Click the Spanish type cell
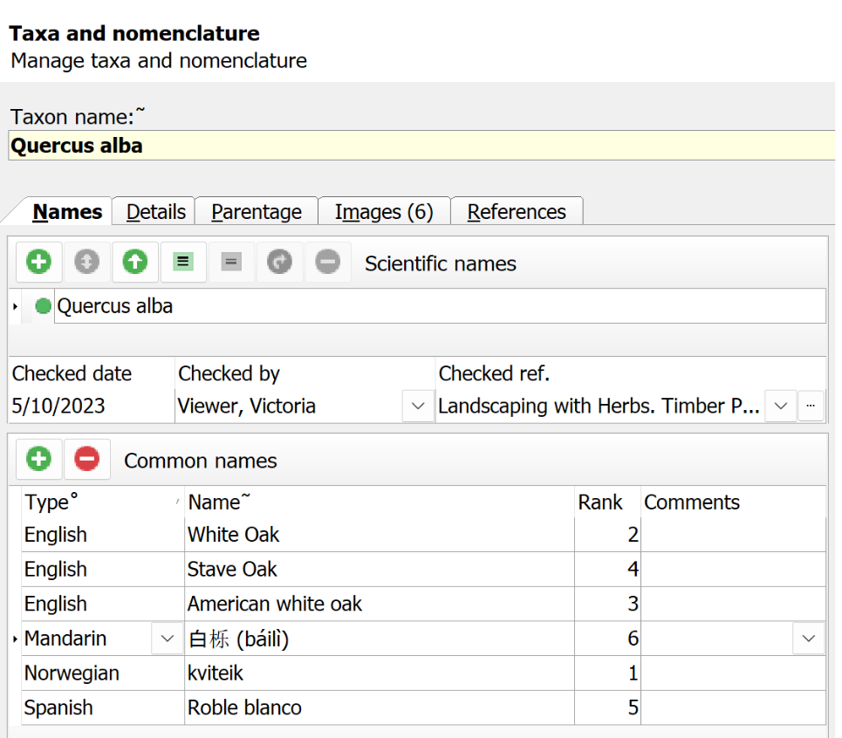The width and height of the screenshot is (842, 738). 102,707
